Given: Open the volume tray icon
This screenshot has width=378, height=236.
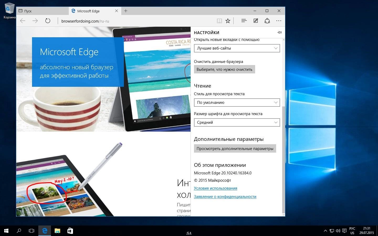Looking at the screenshot, I should (338, 231).
